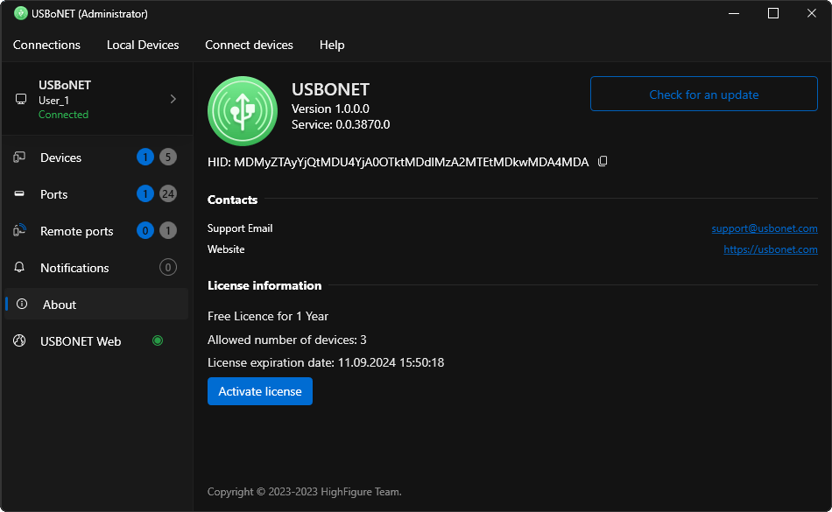This screenshot has height=512, width=832.
Task: Click the Devices icon in the sidebar
Action: click(19, 158)
